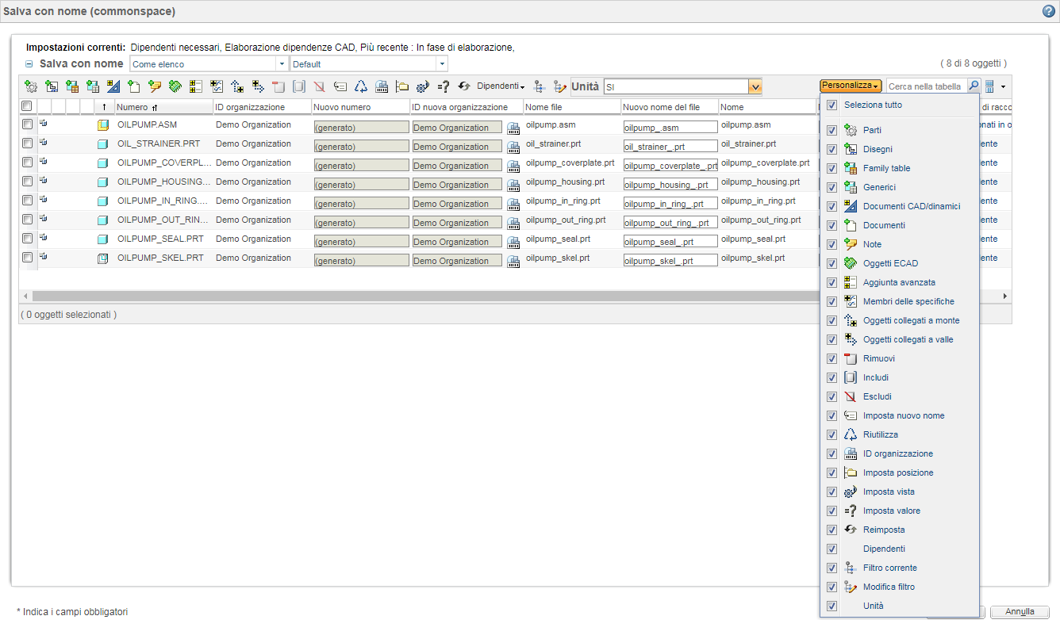Click the magnifier search icon beside Cerca nella tabella
The width and height of the screenshot is (1060, 635).
tap(974, 86)
